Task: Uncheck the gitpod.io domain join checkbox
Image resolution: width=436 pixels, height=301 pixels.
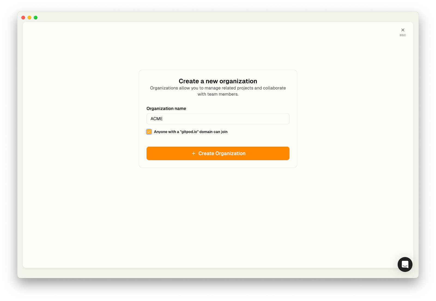Action: (149, 132)
